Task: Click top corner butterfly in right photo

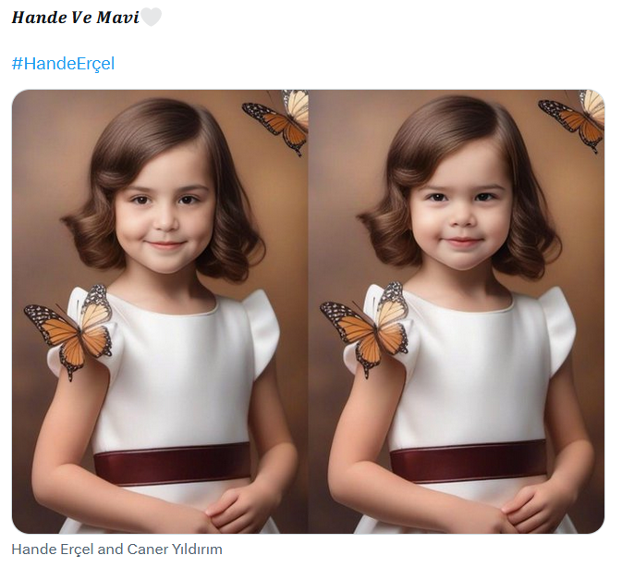Action: pyautogui.click(x=575, y=118)
